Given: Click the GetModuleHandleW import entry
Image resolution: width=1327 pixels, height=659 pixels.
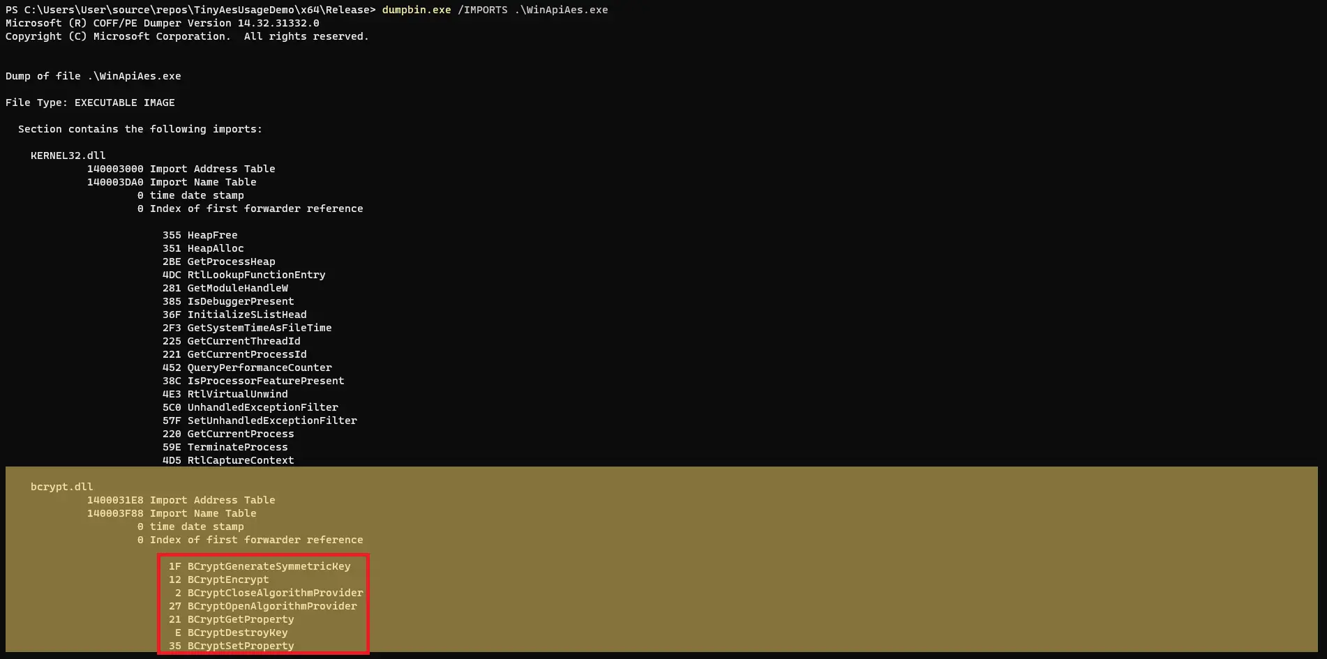Looking at the screenshot, I should 225,288.
